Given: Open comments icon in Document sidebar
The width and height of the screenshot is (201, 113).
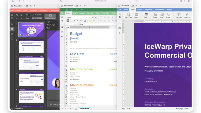Looking at the screenshot, I should coord(120,28).
